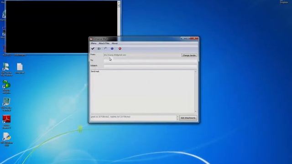This screenshot has width=292, height=164.
Task: Click the checkmark send icon in toolbar
Action: pyautogui.click(x=93, y=49)
